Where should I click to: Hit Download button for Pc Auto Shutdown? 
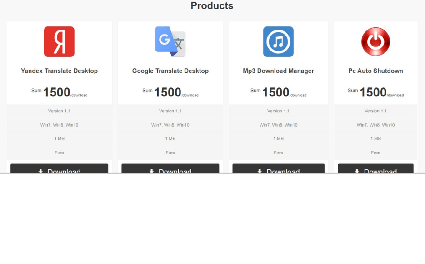coord(375,169)
